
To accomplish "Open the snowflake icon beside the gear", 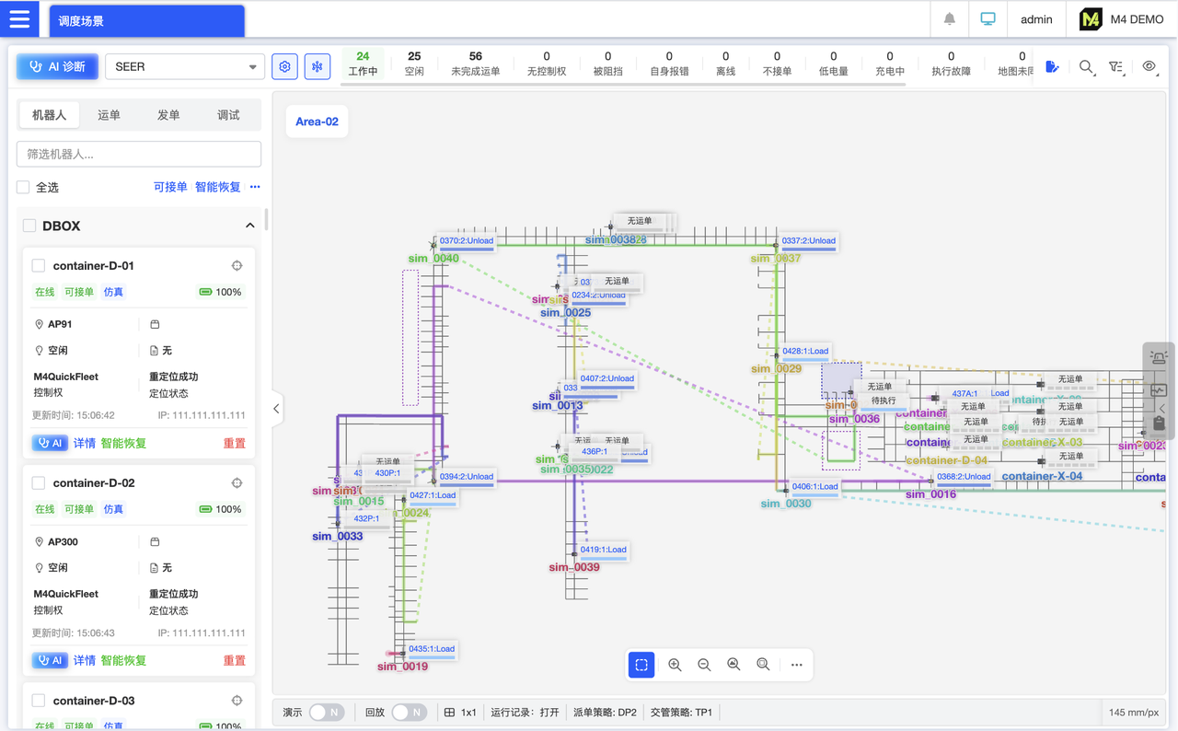I will pyautogui.click(x=318, y=67).
